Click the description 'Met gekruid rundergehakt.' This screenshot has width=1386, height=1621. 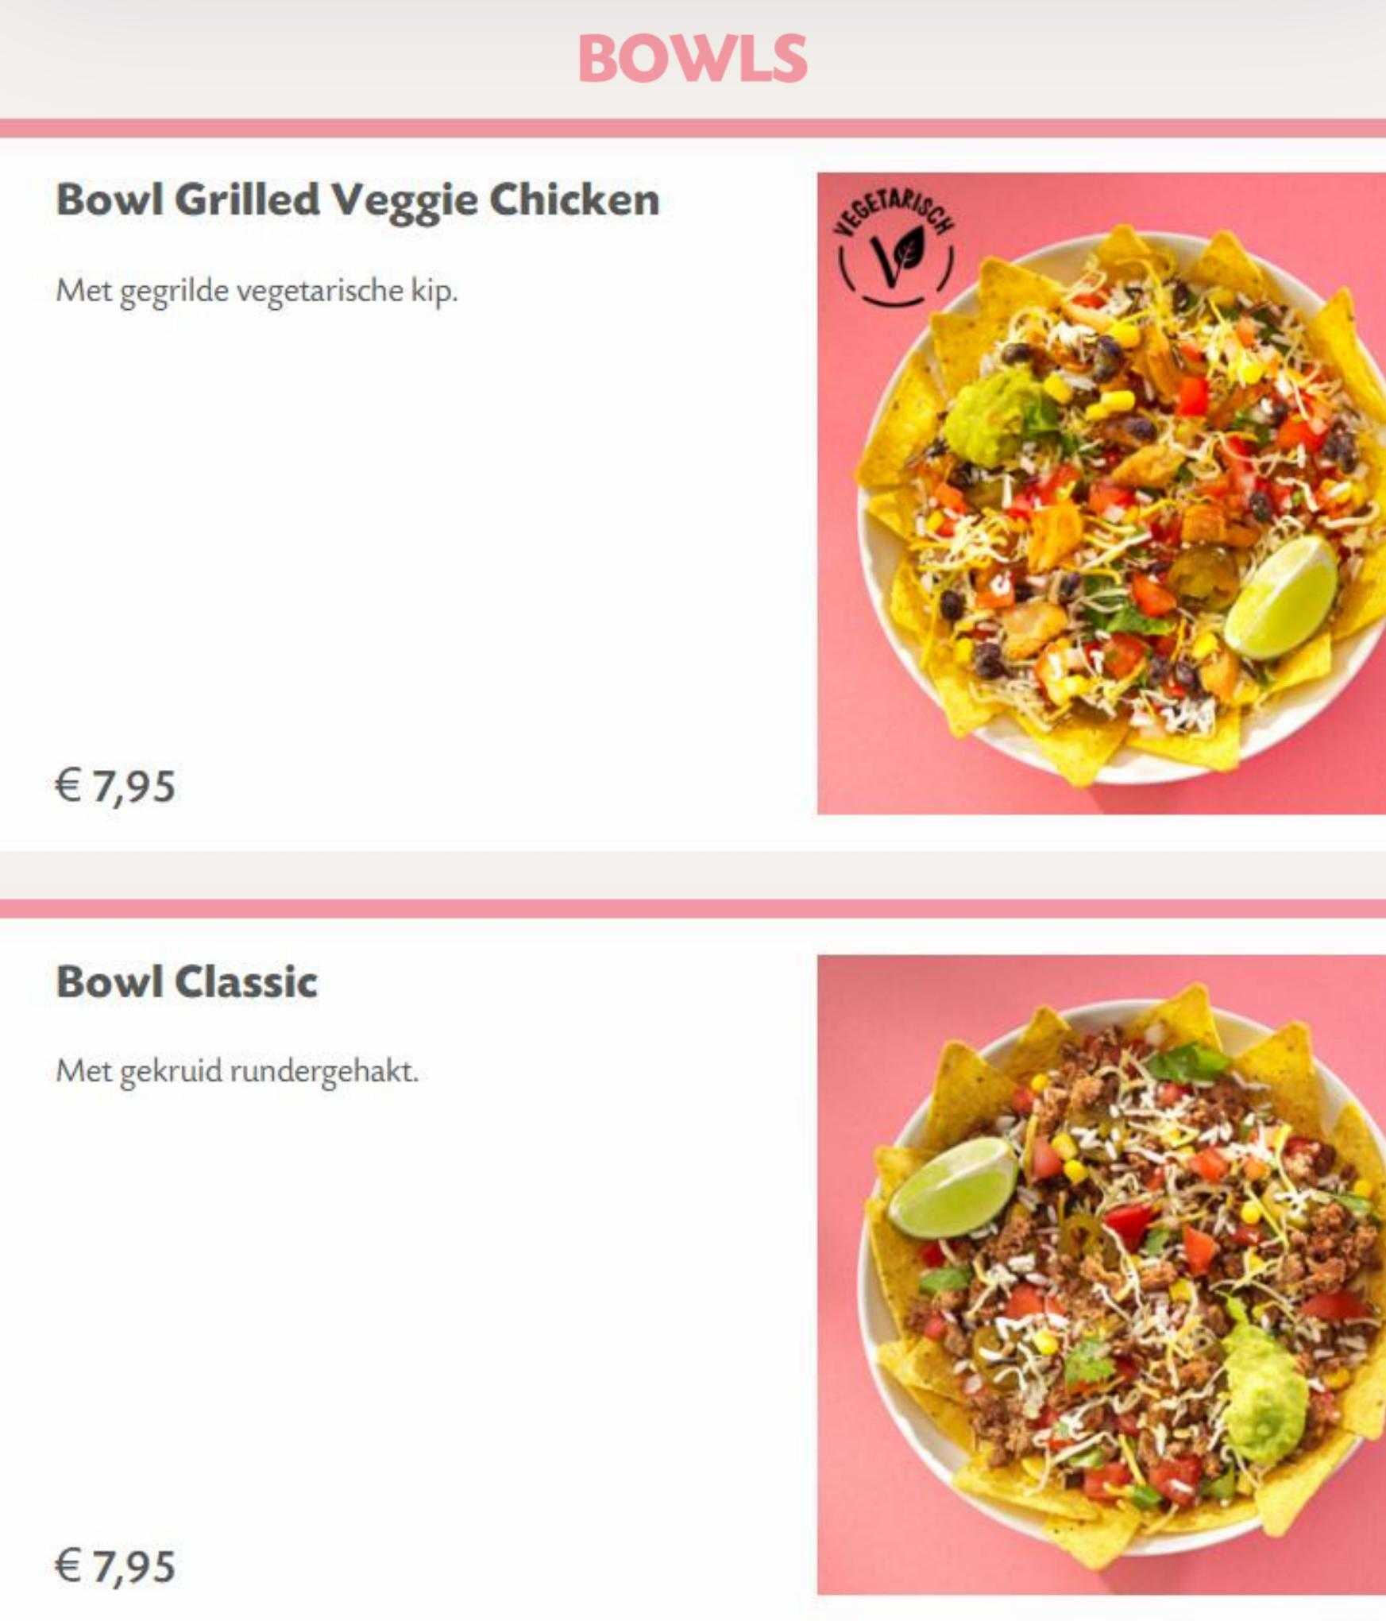pyautogui.click(x=237, y=1072)
